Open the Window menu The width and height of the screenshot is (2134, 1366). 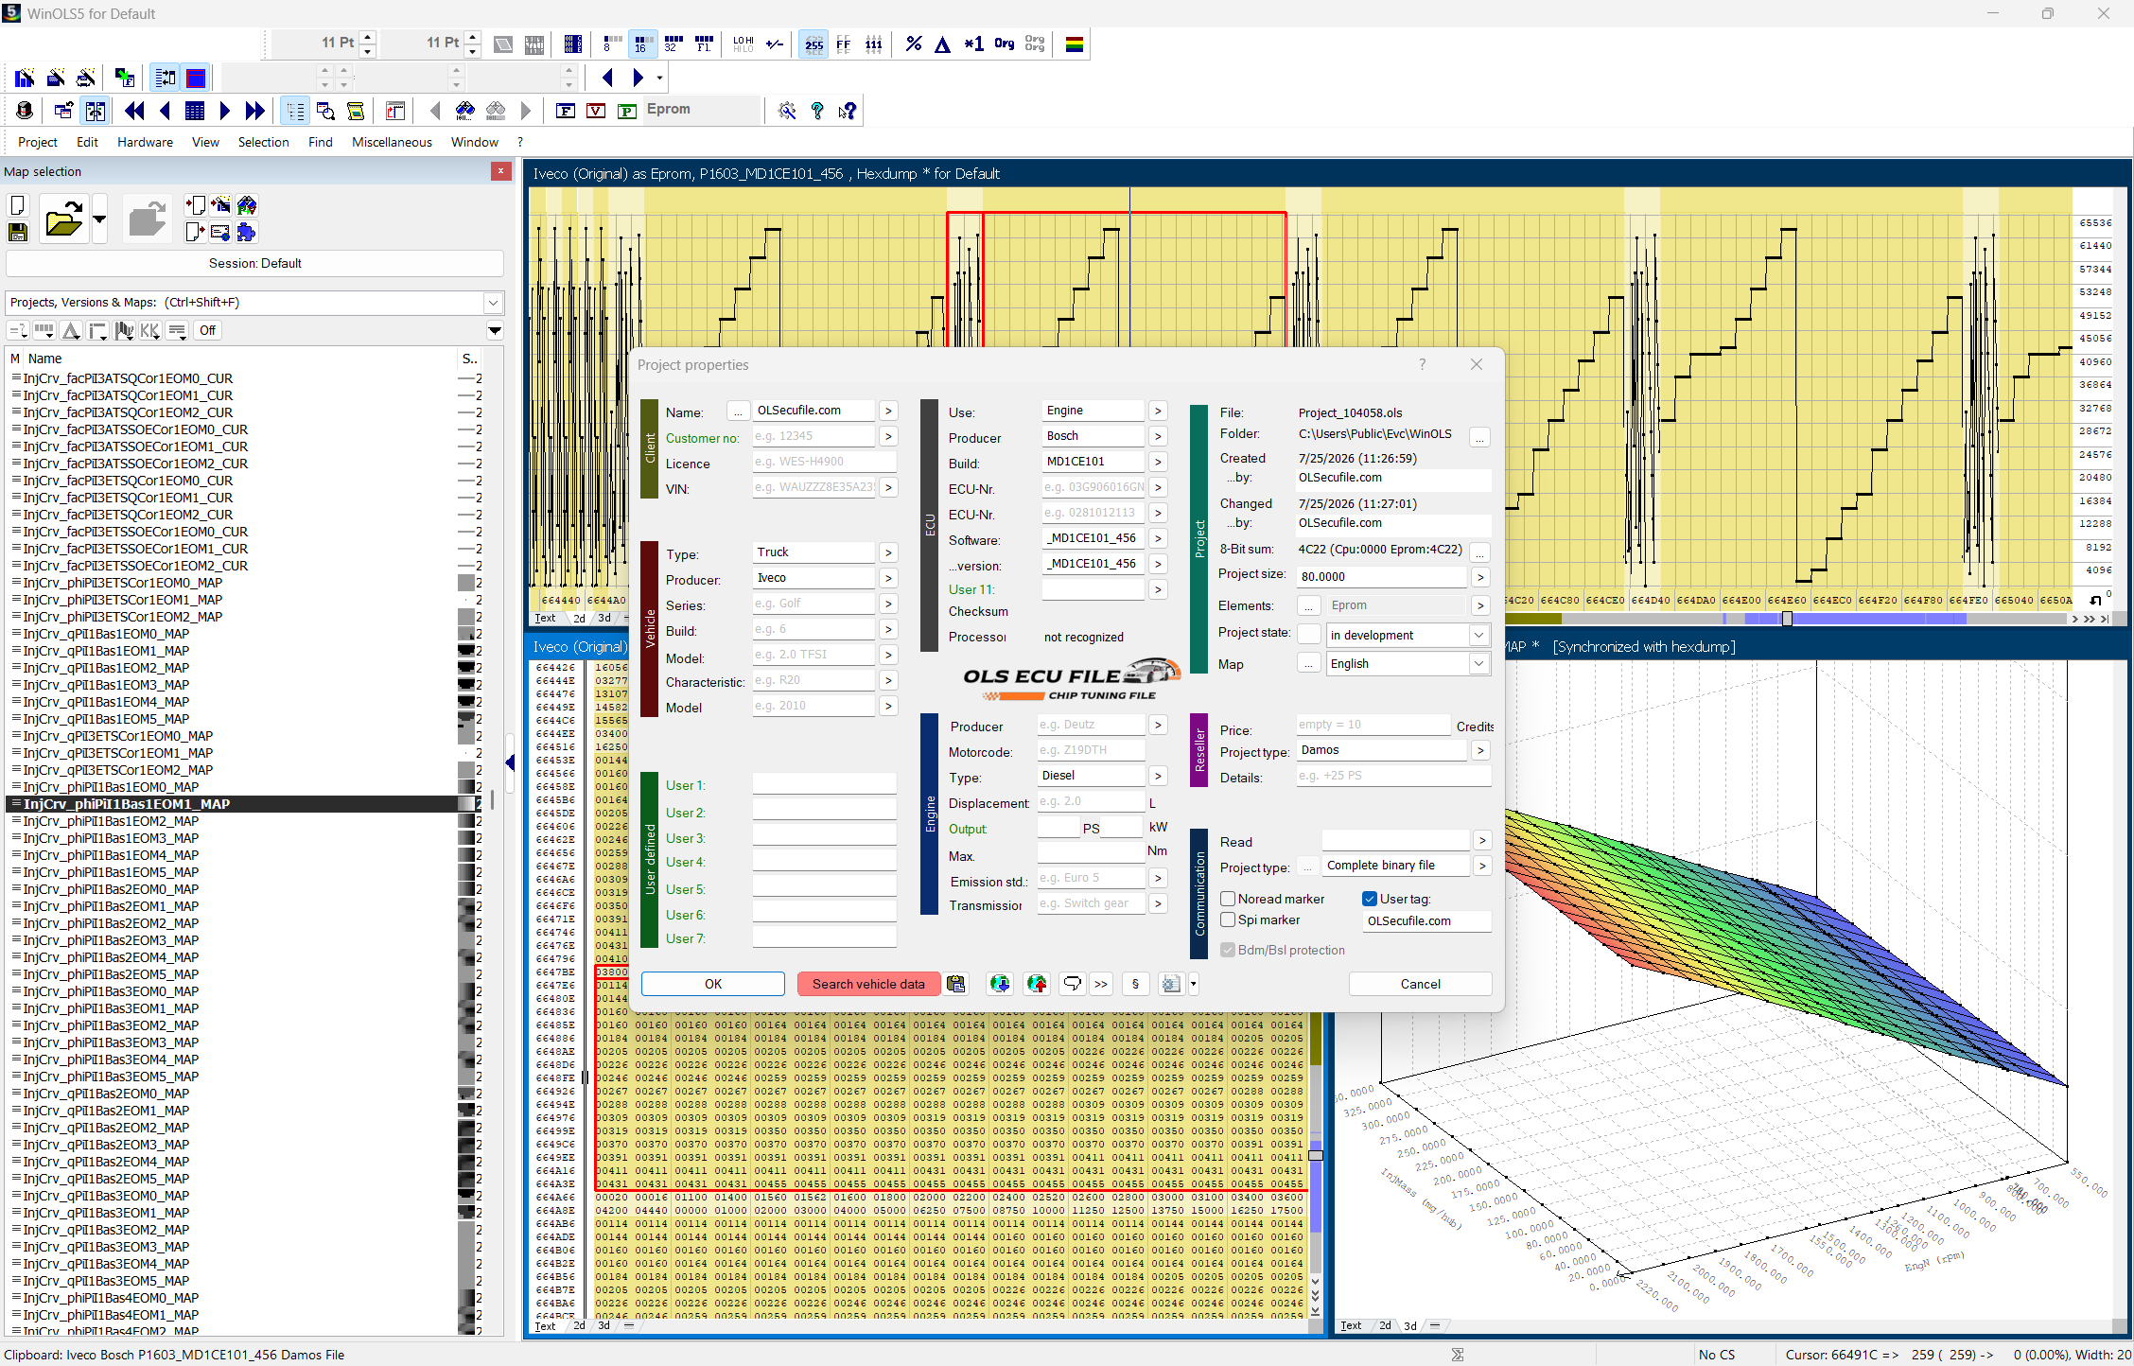[x=475, y=142]
